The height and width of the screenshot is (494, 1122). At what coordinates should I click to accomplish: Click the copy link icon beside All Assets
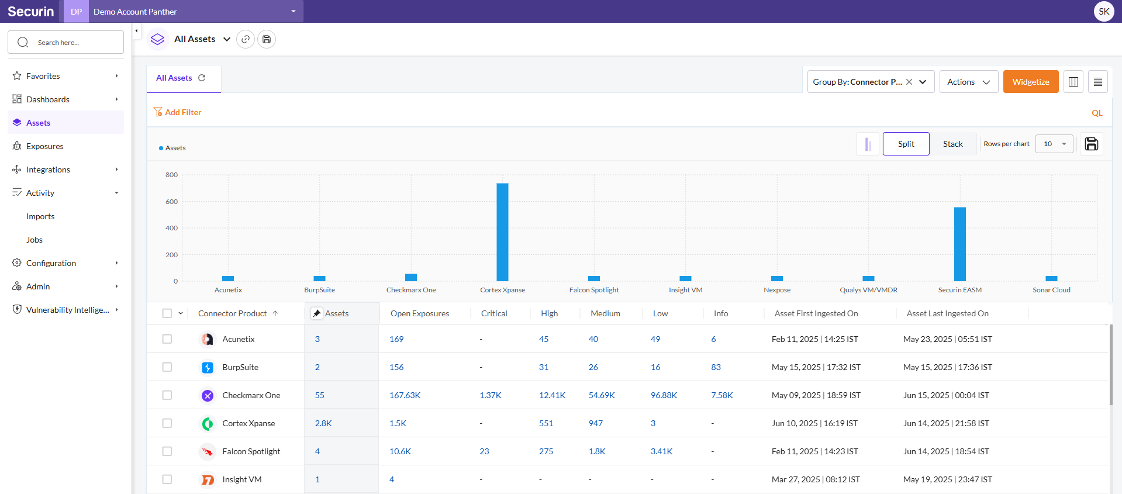tap(246, 39)
